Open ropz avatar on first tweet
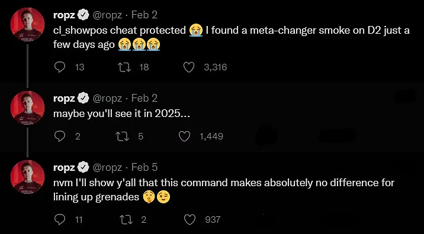This screenshot has width=424, height=234. pyautogui.click(x=27, y=25)
